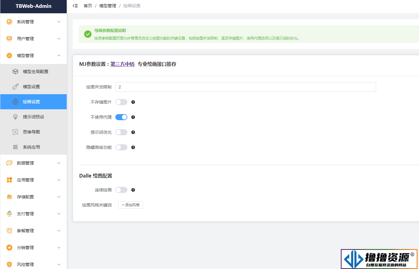Click the 绘画参数配置说明 alert title
419x269 pixels.
[110, 30]
